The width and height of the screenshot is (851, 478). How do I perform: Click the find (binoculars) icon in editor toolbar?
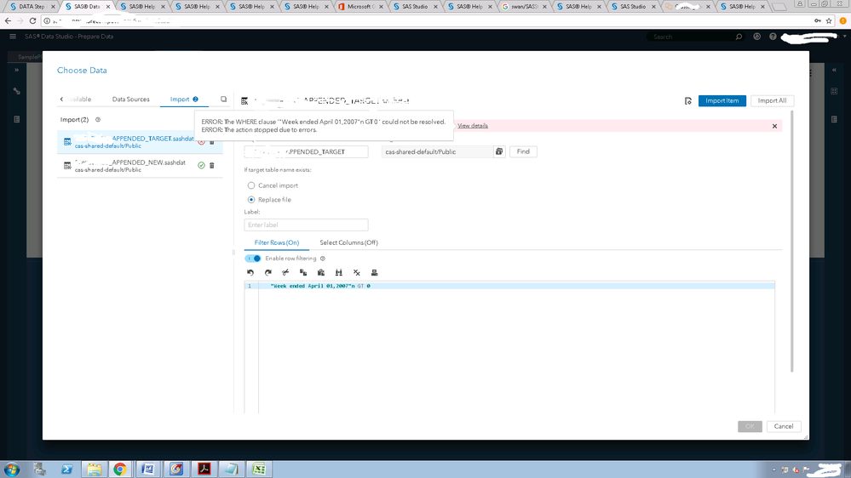[x=339, y=273]
